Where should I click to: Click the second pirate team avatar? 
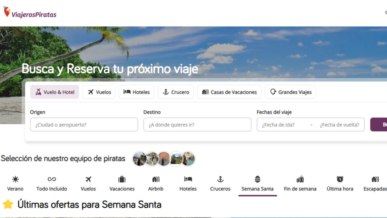coord(152,159)
